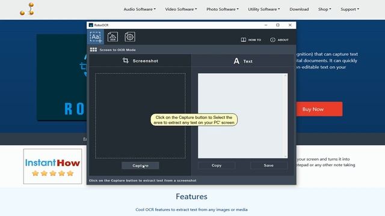Screen dimensions: 385x216
Task: Expand the Support menu
Action: click(350, 9)
